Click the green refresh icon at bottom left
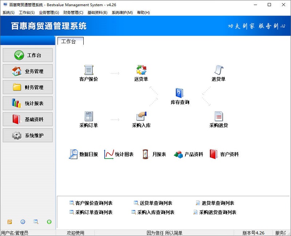 click(49, 222)
